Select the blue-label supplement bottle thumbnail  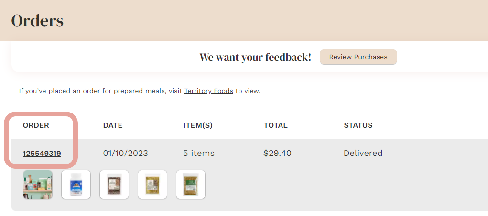coord(76,185)
